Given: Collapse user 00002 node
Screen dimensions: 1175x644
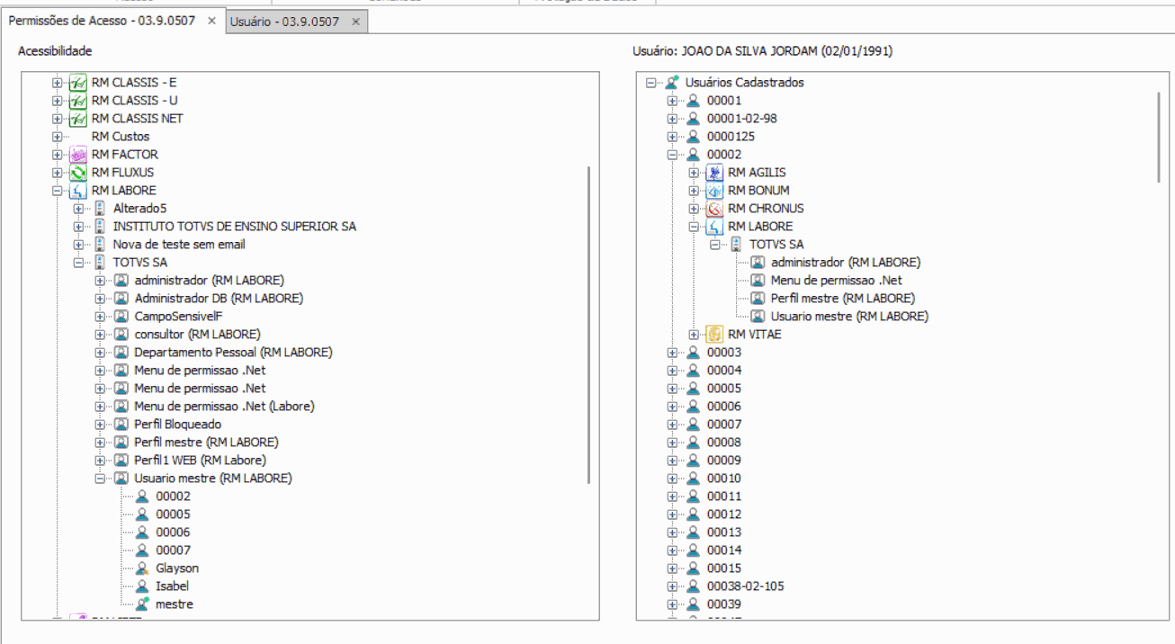Looking at the screenshot, I should (672, 155).
